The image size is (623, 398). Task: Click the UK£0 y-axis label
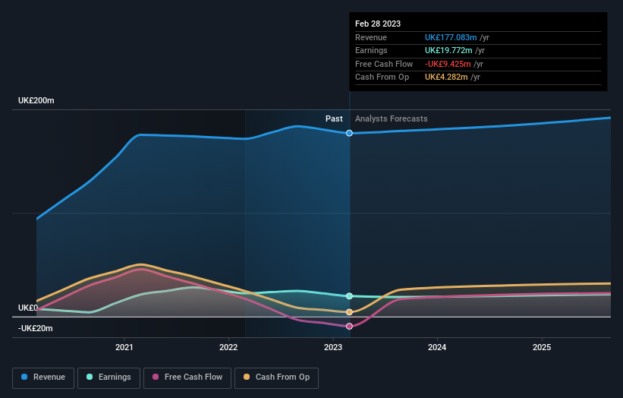click(28, 308)
